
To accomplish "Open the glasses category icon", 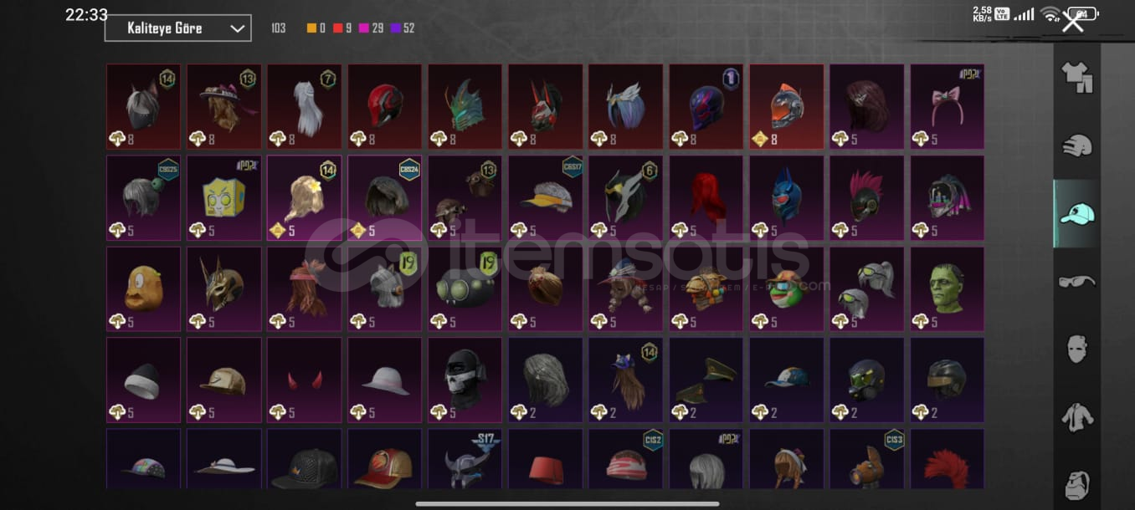I will pos(1077,282).
